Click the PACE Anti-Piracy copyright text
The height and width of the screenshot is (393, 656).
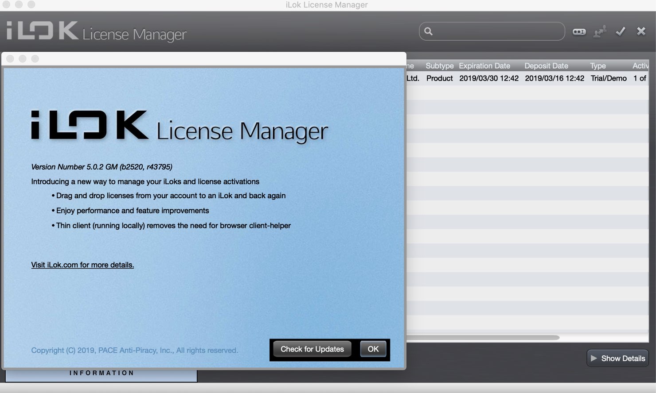point(134,351)
